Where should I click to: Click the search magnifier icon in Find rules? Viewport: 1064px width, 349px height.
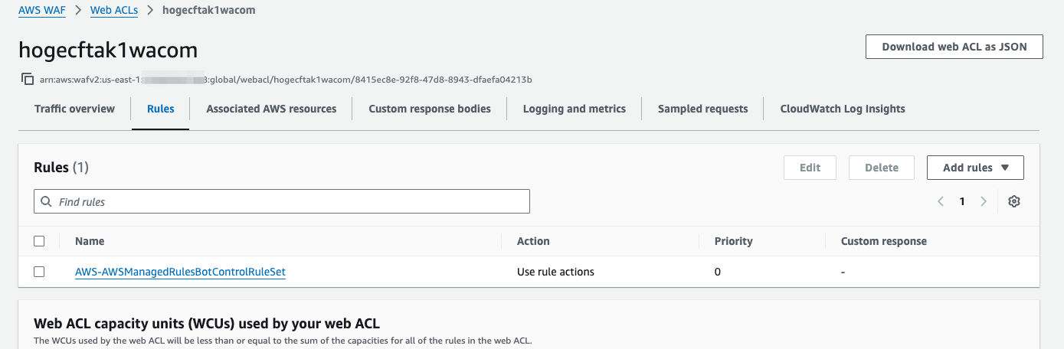46,202
